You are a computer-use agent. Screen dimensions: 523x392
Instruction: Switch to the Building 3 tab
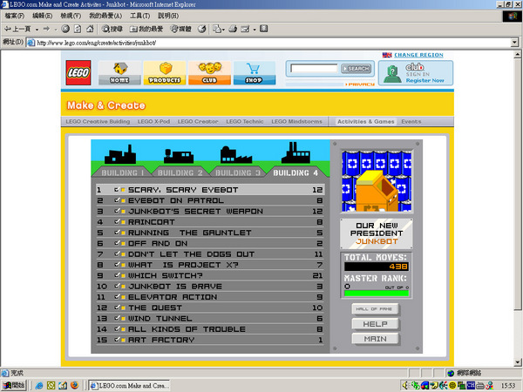tap(238, 172)
